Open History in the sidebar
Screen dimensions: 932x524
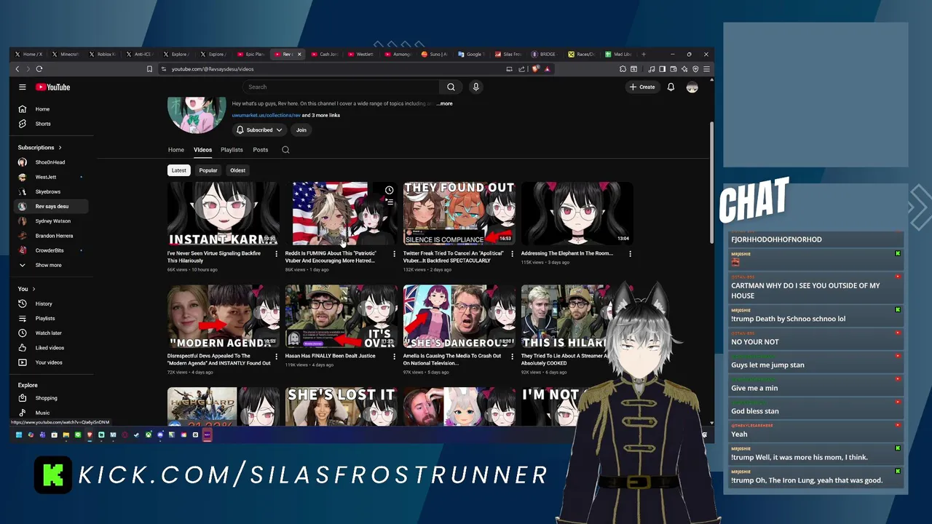click(x=52, y=303)
